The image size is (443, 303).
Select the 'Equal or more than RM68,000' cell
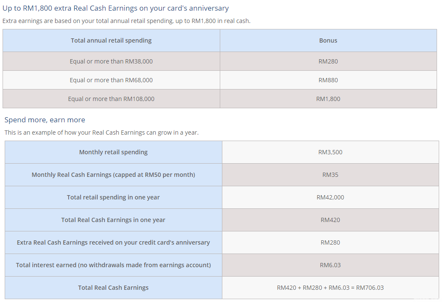pos(111,80)
